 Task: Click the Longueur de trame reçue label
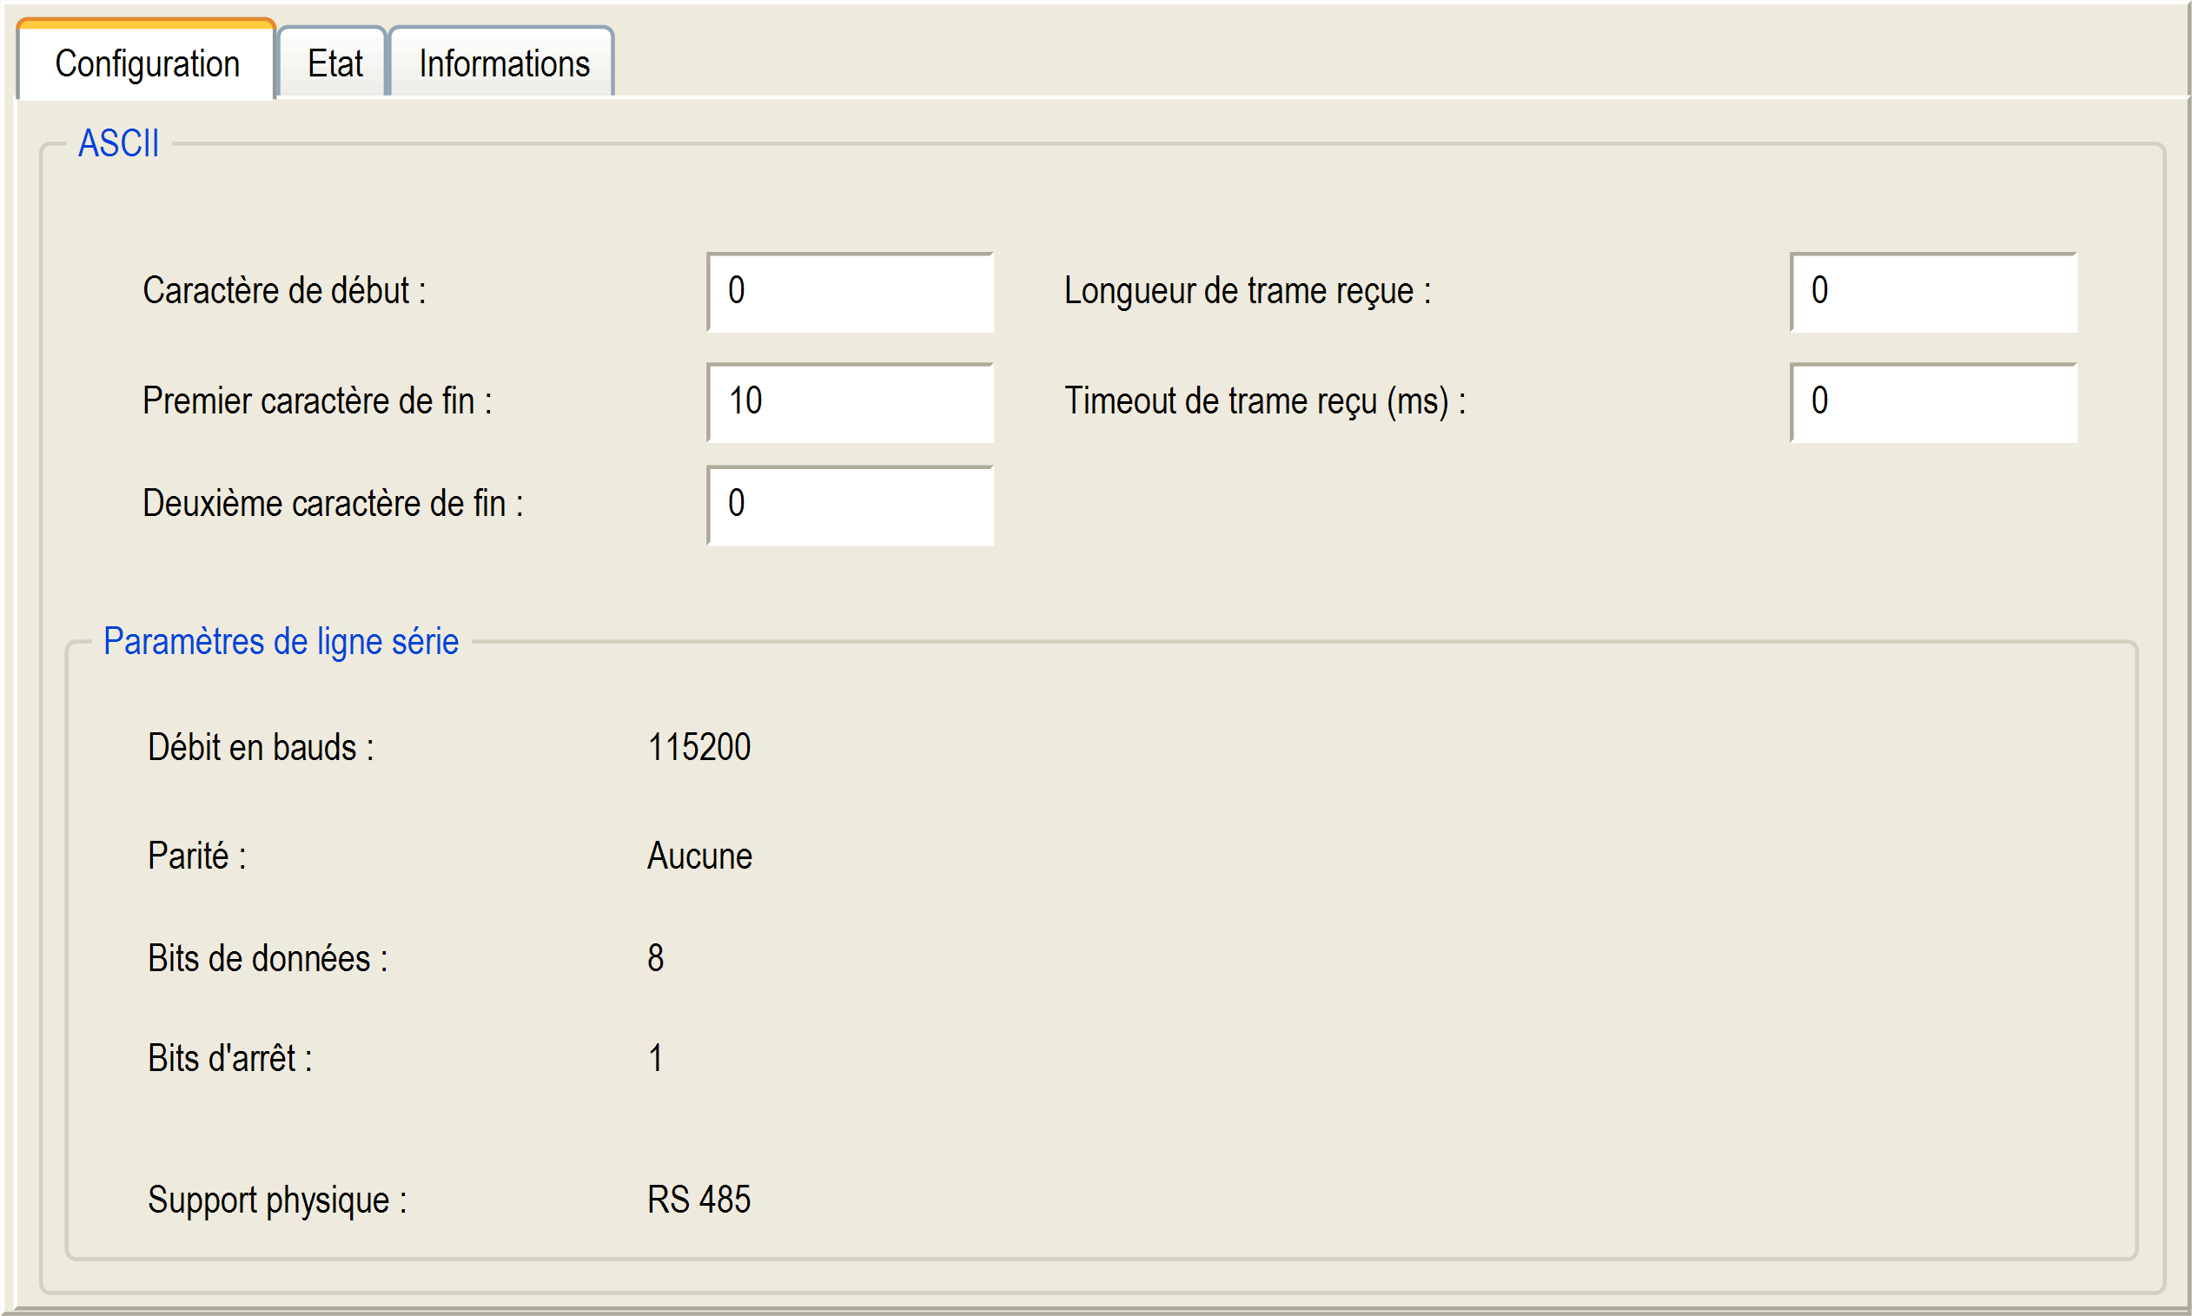tap(1247, 291)
